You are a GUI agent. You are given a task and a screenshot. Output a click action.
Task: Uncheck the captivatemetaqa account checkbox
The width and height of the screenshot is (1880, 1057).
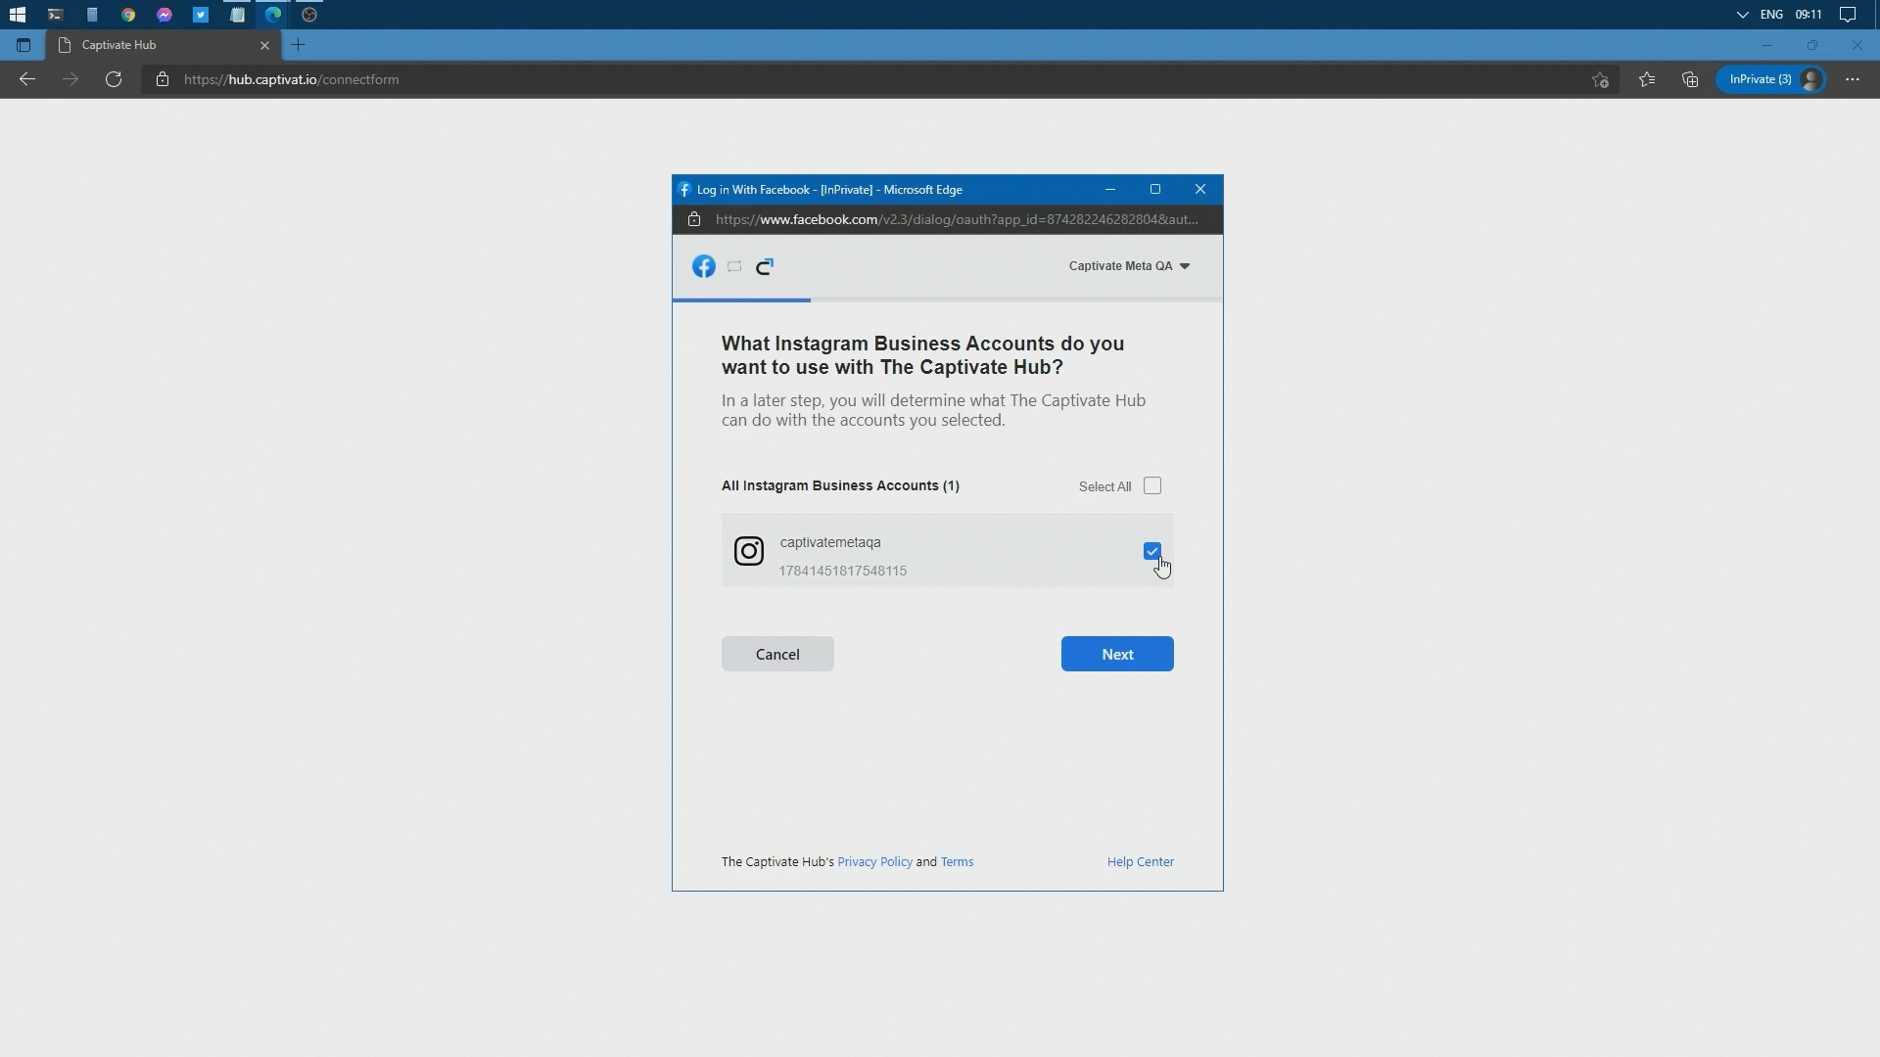point(1151,551)
